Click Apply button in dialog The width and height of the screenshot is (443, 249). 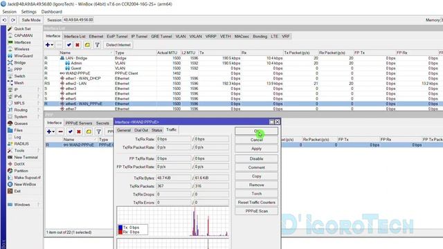pyautogui.click(x=256, y=149)
